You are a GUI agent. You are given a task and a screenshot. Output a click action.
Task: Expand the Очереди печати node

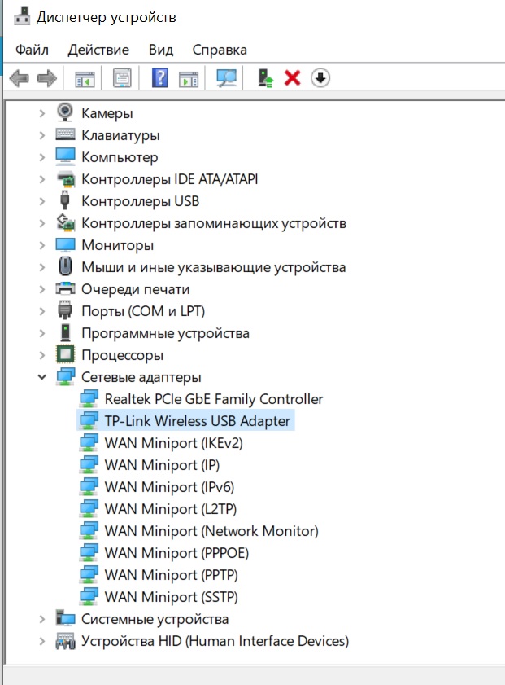tap(41, 289)
